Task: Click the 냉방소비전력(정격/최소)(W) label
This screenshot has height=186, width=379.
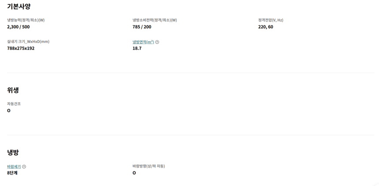Action: pos(155,20)
